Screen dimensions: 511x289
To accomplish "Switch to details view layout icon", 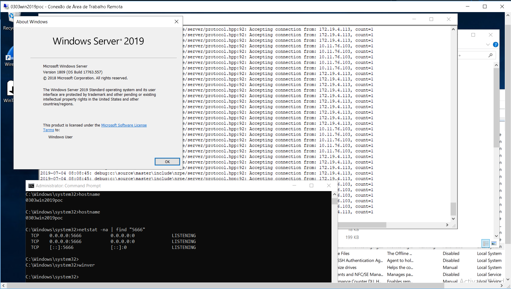I will click(486, 244).
